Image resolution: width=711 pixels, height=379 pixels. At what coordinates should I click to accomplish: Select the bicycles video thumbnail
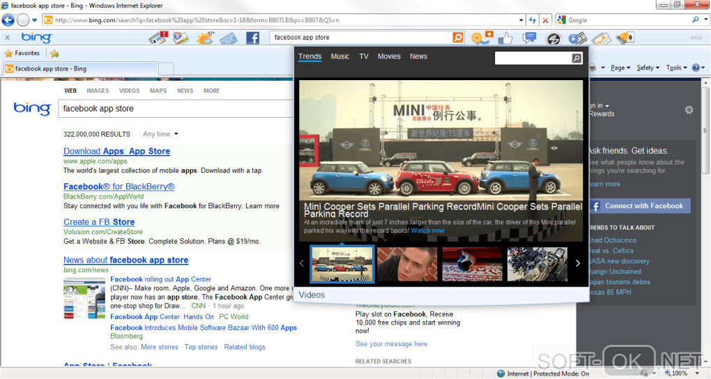[x=537, y=264]
